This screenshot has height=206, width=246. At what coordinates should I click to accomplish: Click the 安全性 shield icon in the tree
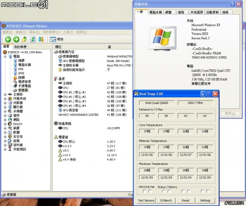[x=10, y=137]
